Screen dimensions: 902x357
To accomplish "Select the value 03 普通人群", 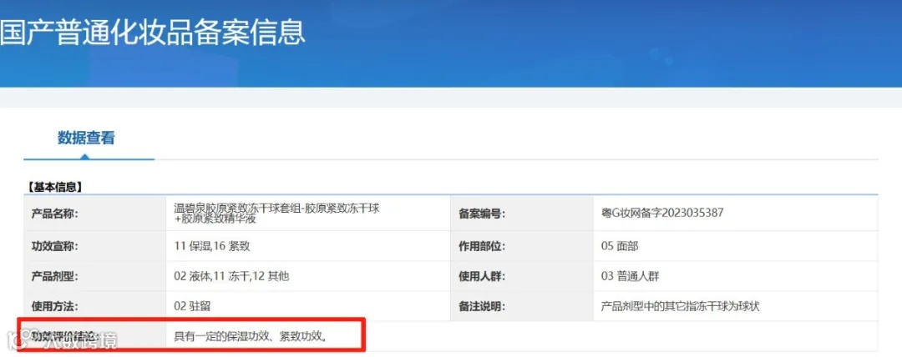I will [630, 276].
